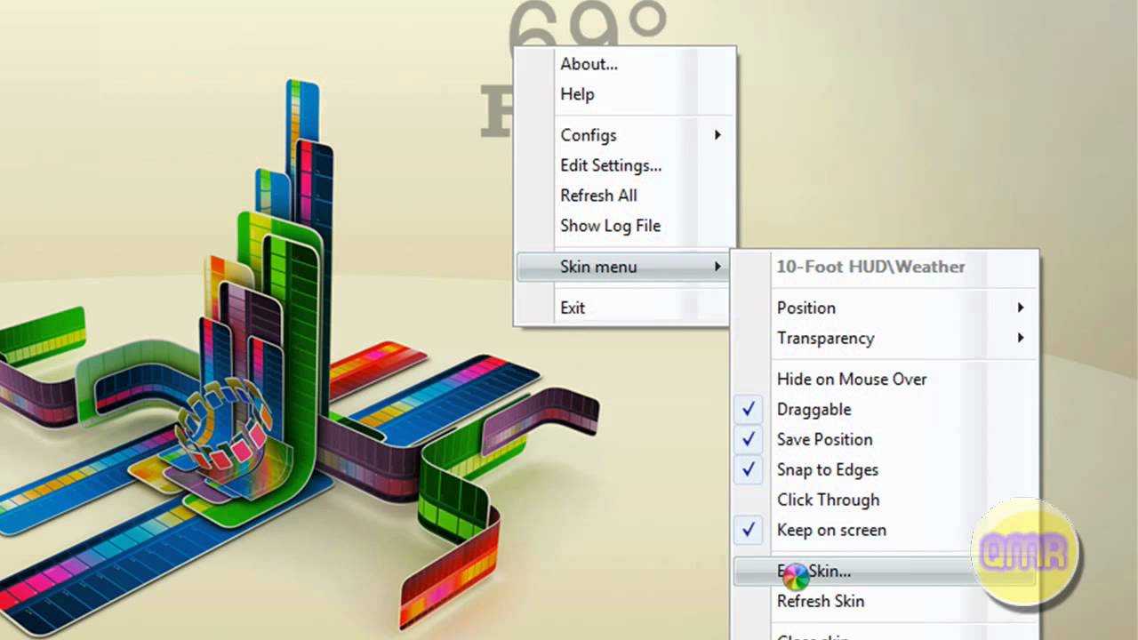Image resolution: width=1138 pixels, height=640 pixels.
Task: Choose Edit Settings... from the menu
Action: click(625, 165)
